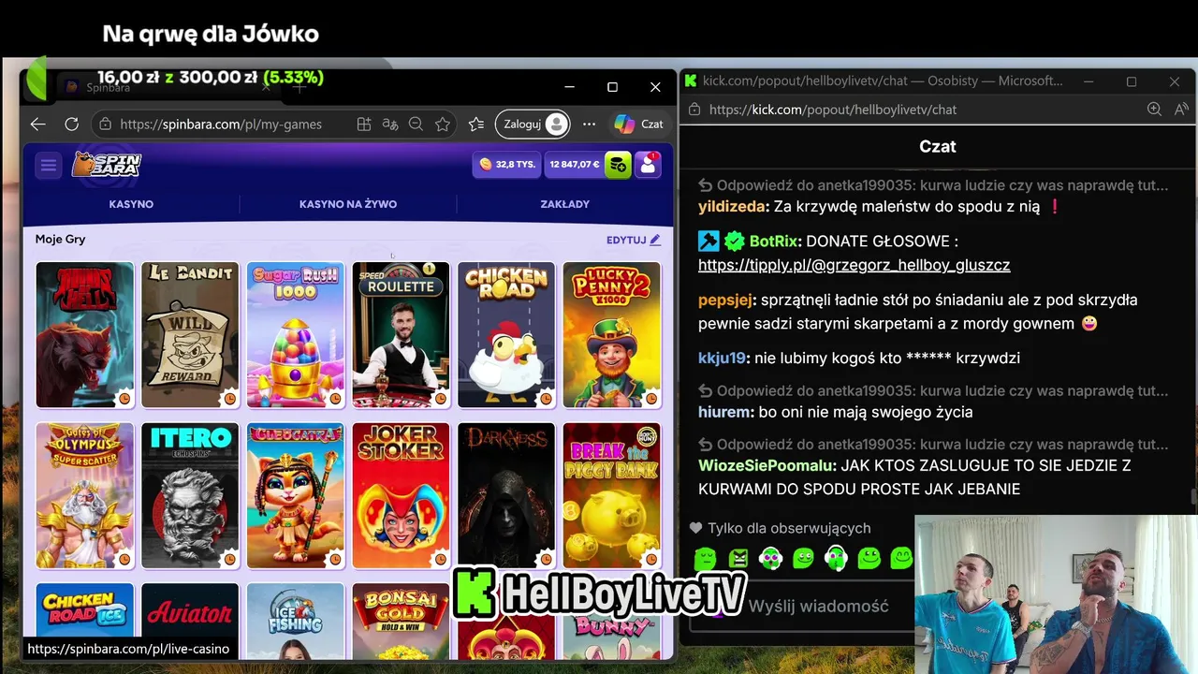Click the zoom icon in Kick chat address bar

[x=1154, y=110]
